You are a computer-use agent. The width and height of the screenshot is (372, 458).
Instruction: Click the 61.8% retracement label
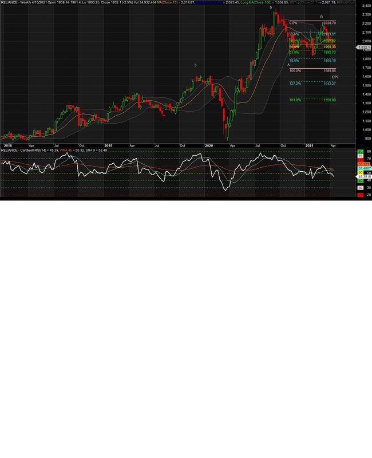pyautogui.click(x=294, y=52)
